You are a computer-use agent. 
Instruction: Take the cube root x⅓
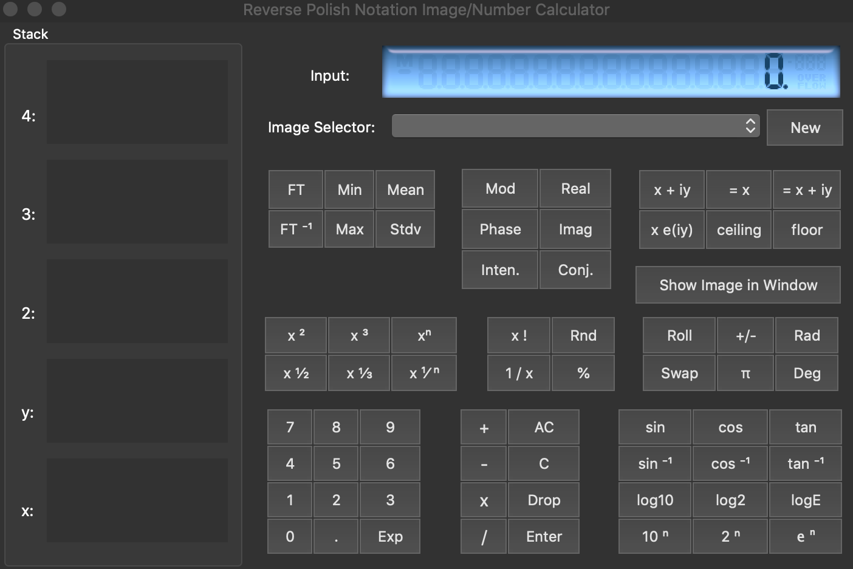coord(359,373)
